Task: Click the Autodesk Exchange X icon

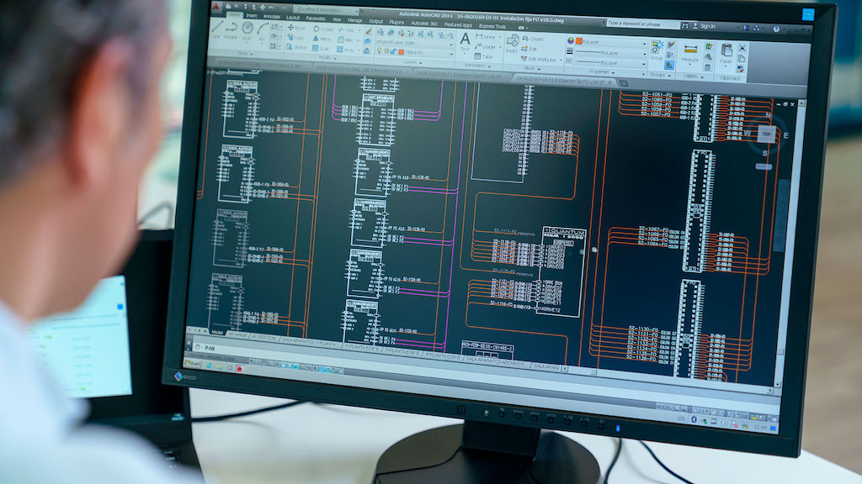Action: coord(746,28)
